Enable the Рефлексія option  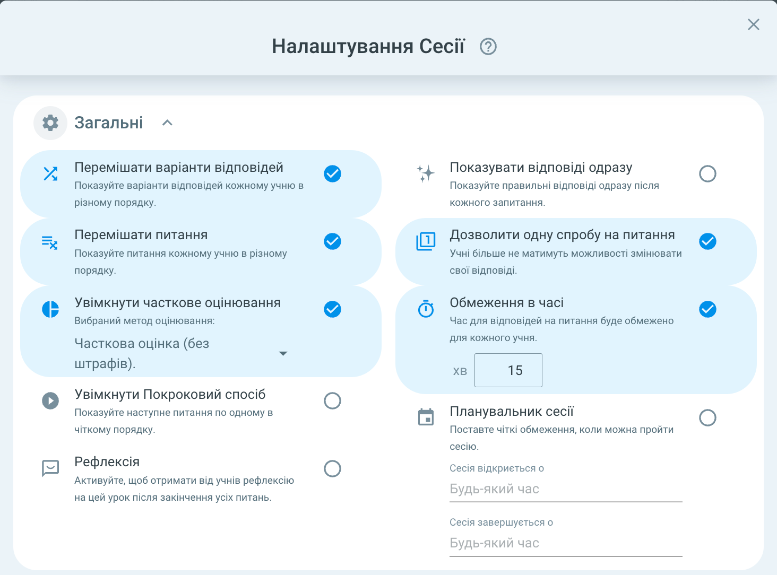click(x=332, y=468)
